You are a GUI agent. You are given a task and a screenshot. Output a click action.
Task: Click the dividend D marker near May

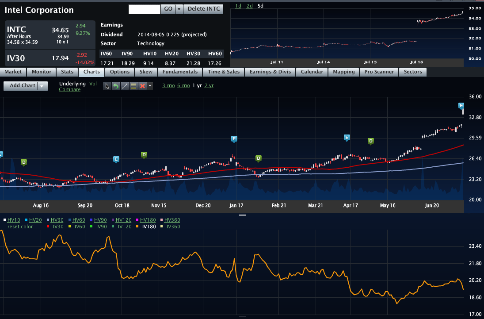[371, 141]
